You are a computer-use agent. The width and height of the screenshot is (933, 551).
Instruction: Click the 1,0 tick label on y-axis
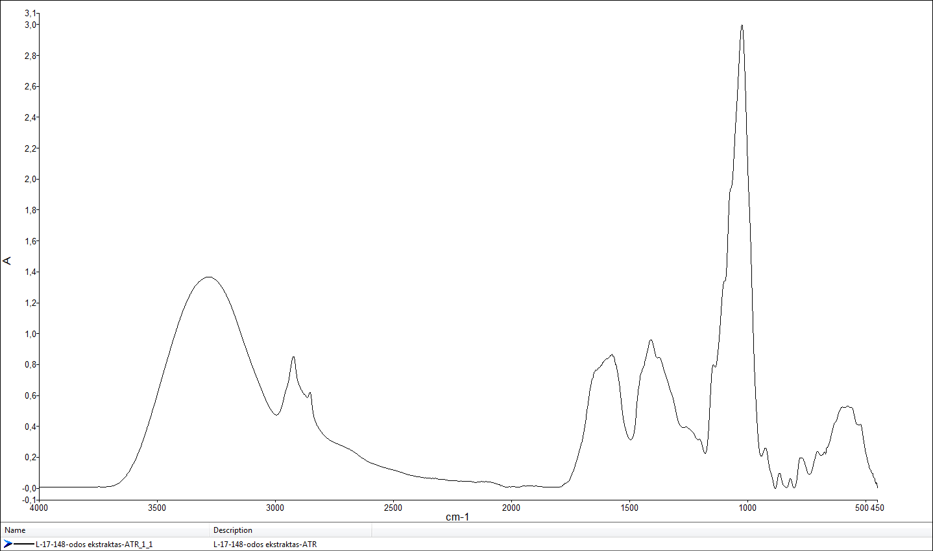tap(31, 334)
